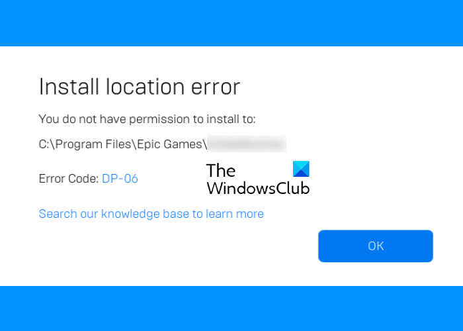Open Search our knowledge base link
Viewport: 463px width, 331px height.
tap(151, 214)
